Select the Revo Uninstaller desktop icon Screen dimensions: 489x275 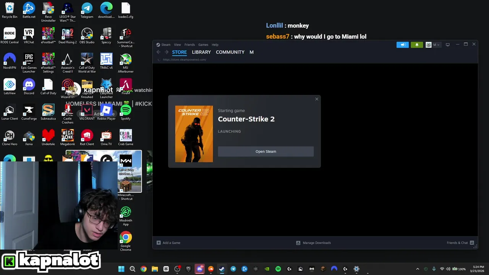tap(48, 12)
